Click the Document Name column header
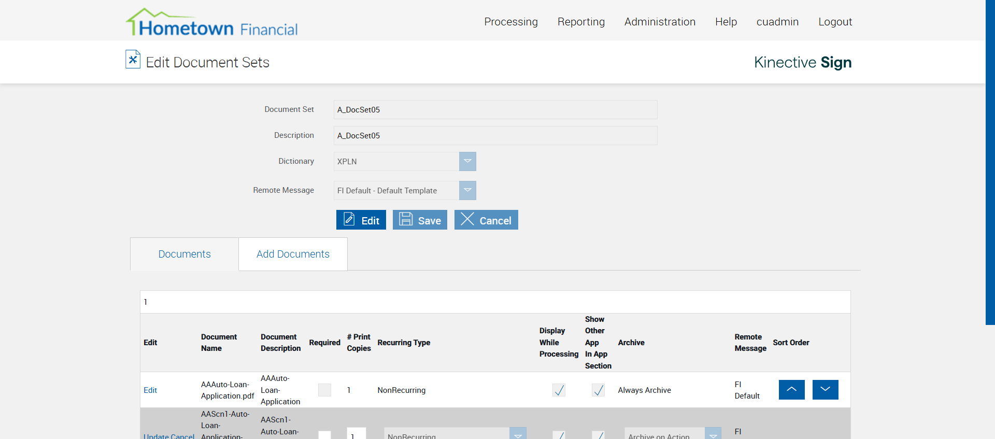Image resolution: width=995 pixels, height=439 pixels. pyautogui.click(x=219, y=343)
